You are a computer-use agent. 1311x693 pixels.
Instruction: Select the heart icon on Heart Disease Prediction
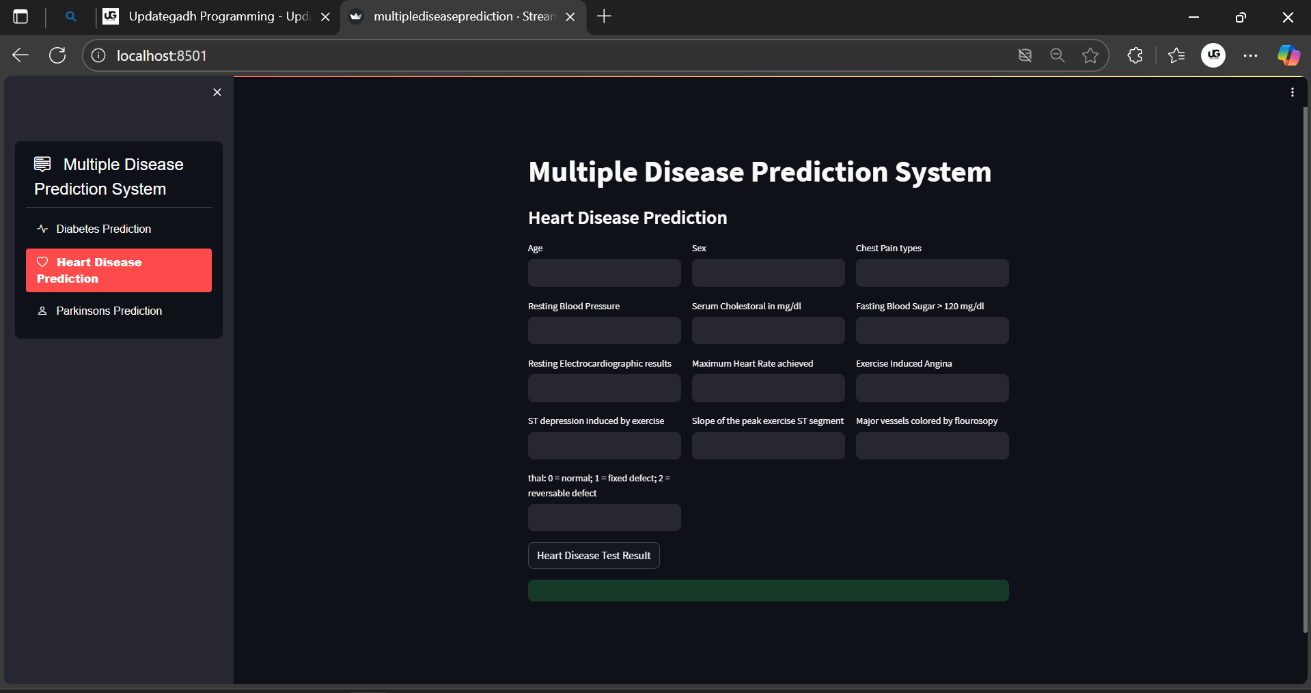coord(43,261)
